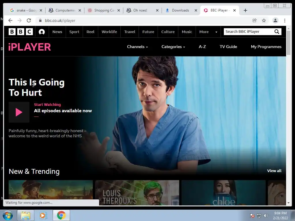Open the Chloe programme thumbnail

tap(223, 193)
